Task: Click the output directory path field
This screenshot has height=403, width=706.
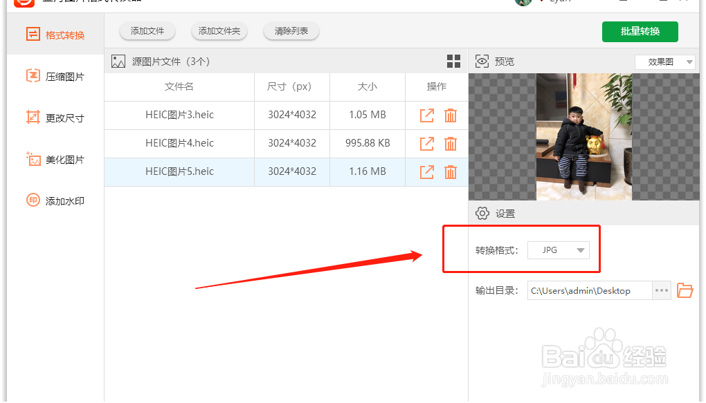Action: pos(590,290)
